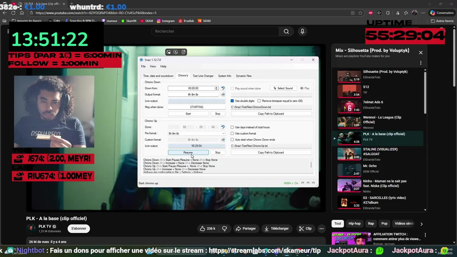Screen dimensions: 457x257
Task: Dislike the PLK video
Action: 225,228
